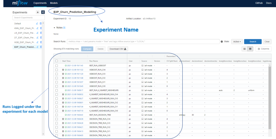Expand DECESION_TREE_RUN_CV3 nested runs

click(63, 123)
